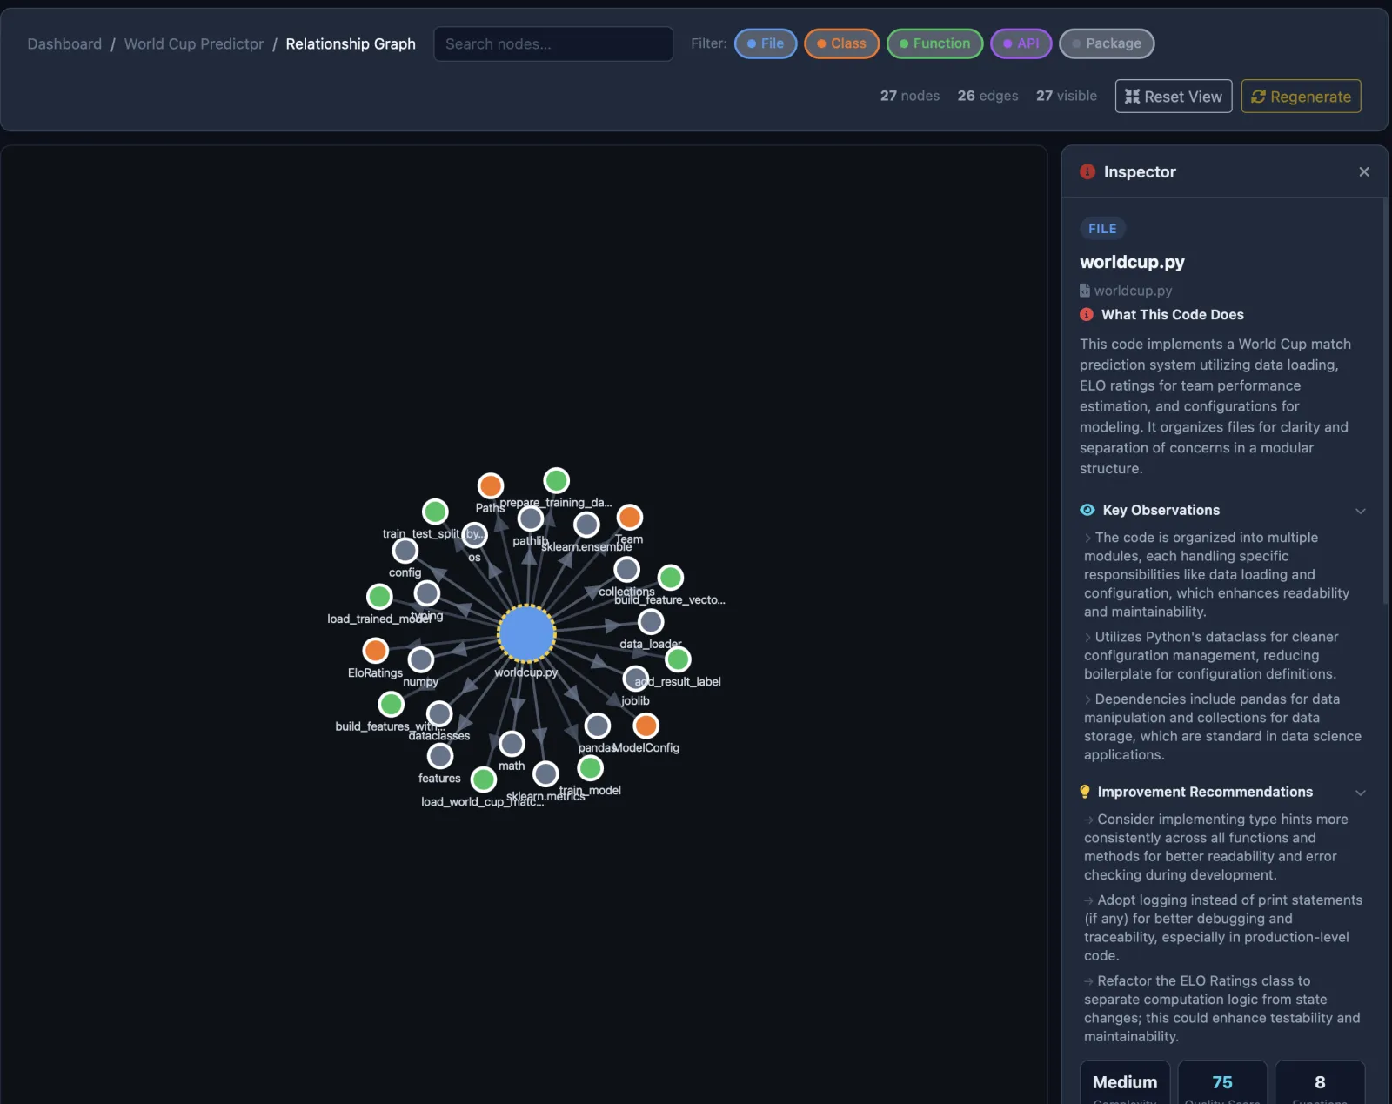Image resolution: width=1392 pixels, height=1104 pixels.
Task: Select the orange Team class node
Action: point(629,517)
